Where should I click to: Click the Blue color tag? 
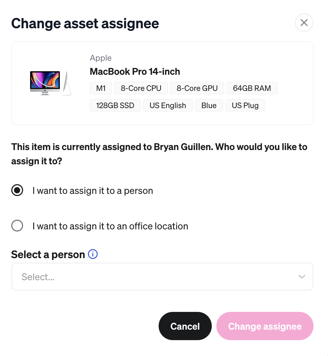coord(209,105)
